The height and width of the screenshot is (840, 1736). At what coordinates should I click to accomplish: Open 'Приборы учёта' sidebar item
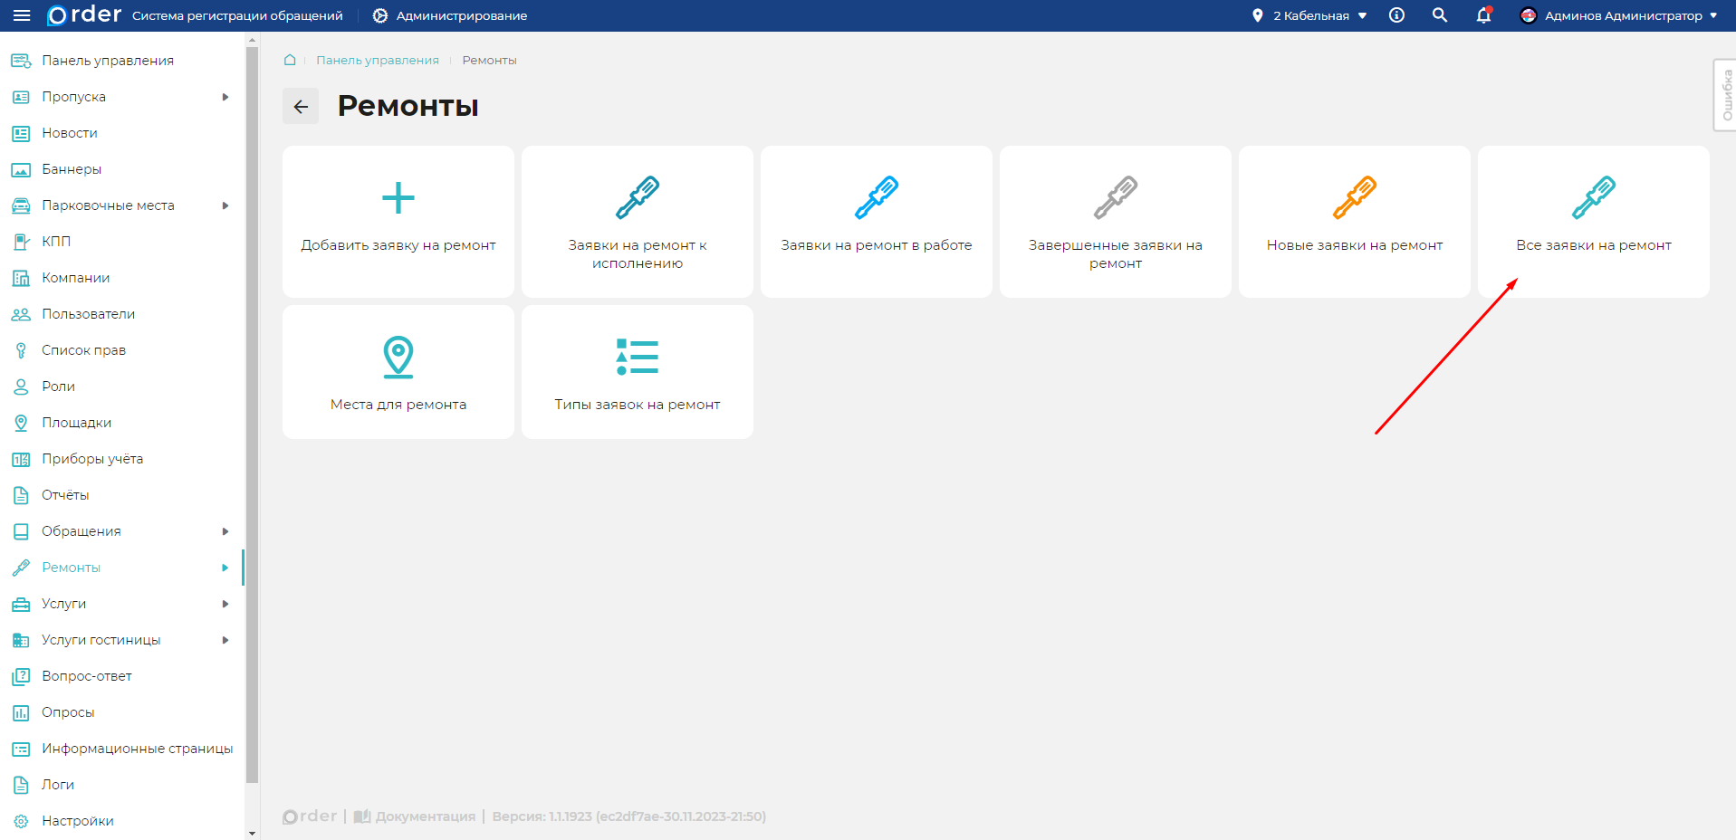click(x=91, y=459)
